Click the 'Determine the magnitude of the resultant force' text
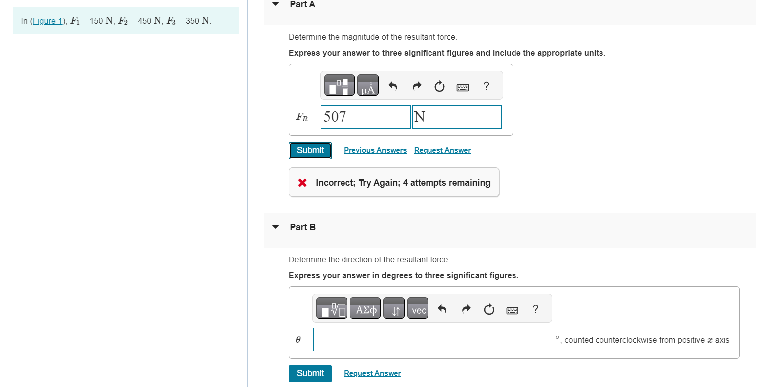The height and width of the screenshot is (387, 772). tap(373, 37)
